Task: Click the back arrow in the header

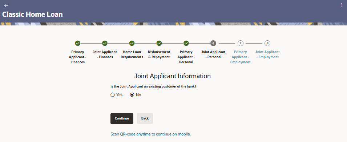Action: tap(6, 5)
